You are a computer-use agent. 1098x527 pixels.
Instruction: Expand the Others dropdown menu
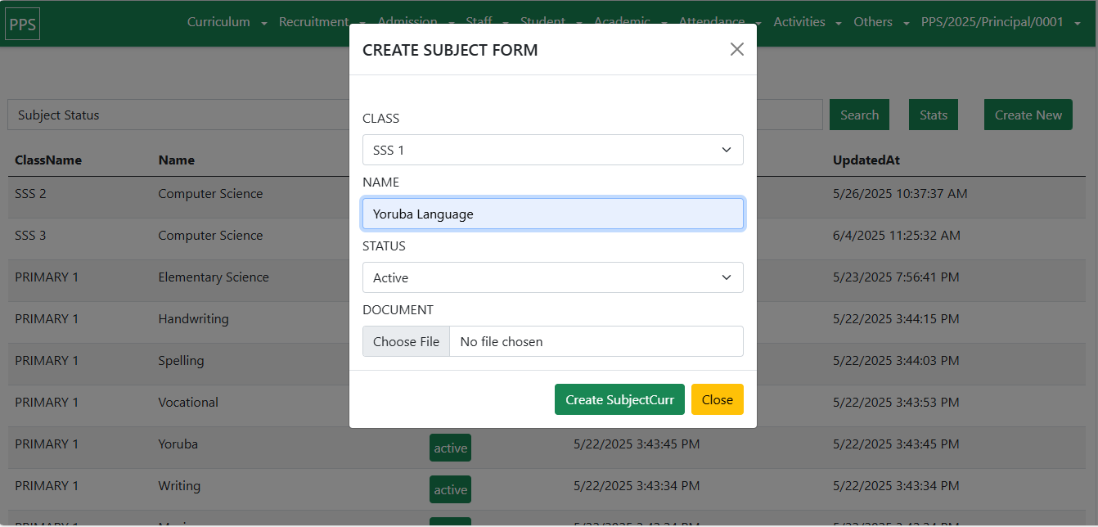pos(880,22)
